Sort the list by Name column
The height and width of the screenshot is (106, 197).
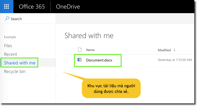click(x=90, y=50)
